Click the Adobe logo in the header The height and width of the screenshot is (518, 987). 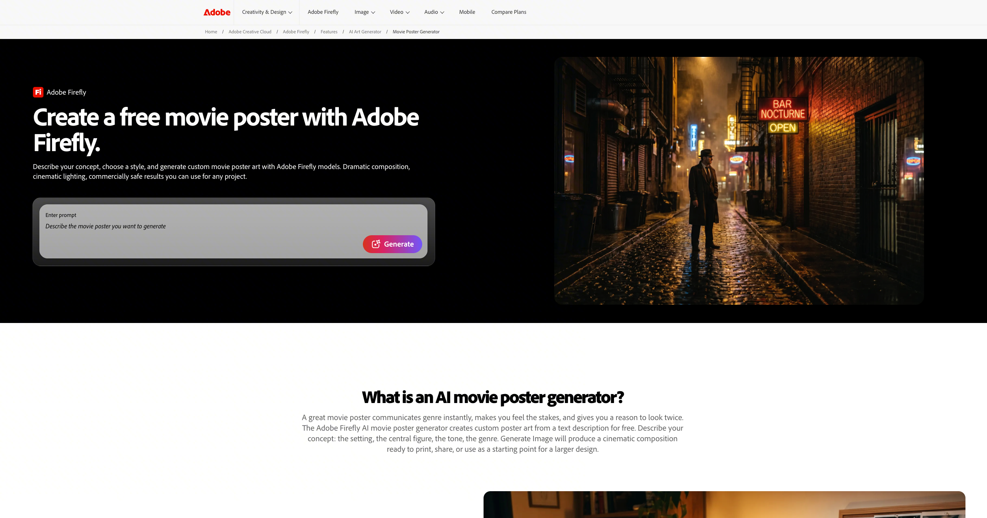tap(217, 12)
